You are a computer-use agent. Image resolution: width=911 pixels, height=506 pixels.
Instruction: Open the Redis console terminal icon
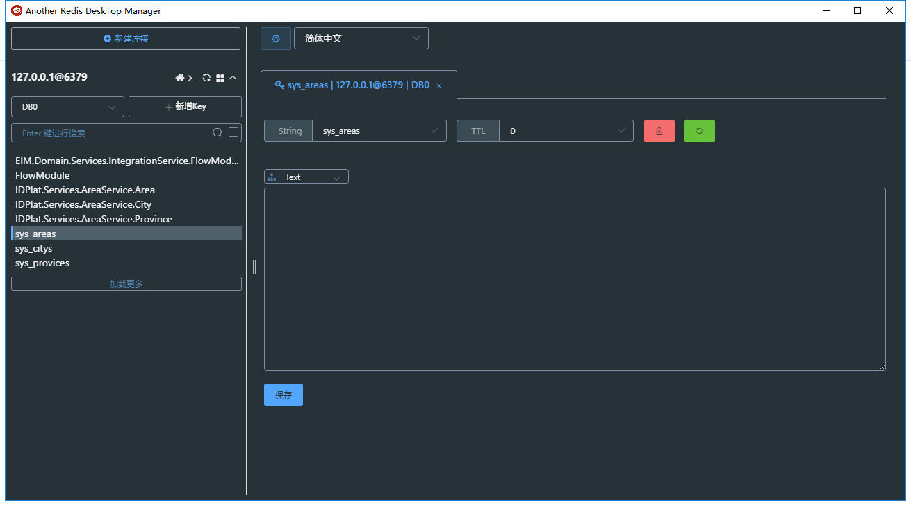click(192, 78)
